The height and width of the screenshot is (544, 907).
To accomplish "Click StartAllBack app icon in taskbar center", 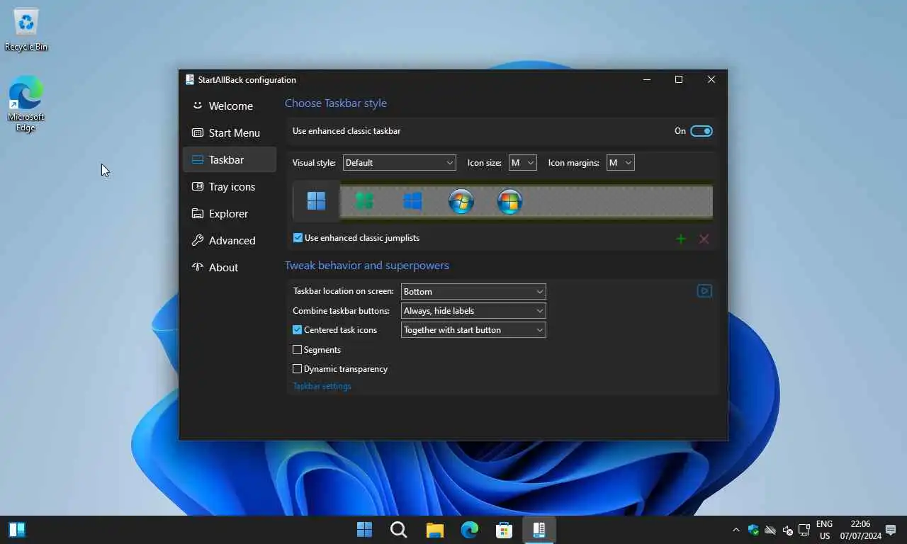I will pyautogui.click(x=539, y=530).
